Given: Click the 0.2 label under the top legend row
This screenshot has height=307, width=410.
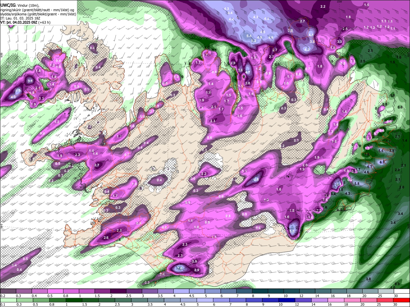Looking at the screenshot, I should pos(2,296).
